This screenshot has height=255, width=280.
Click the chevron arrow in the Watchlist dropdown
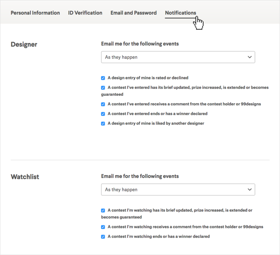(249, 189)
